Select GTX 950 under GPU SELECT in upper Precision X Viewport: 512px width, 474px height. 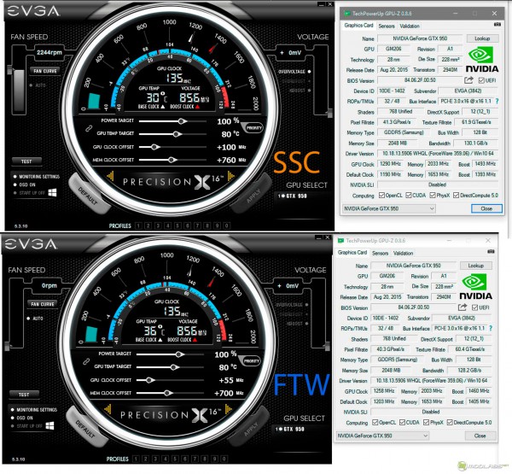coord(292,196)
